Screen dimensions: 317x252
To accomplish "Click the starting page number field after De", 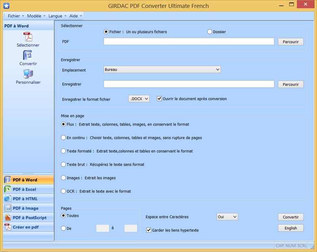I will click(102, 228).
